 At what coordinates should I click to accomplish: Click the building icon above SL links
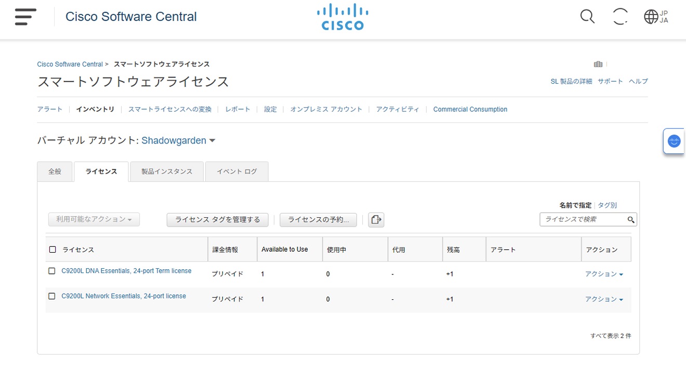point(598,64)
